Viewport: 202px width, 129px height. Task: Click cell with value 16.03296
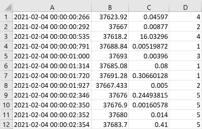149,36
